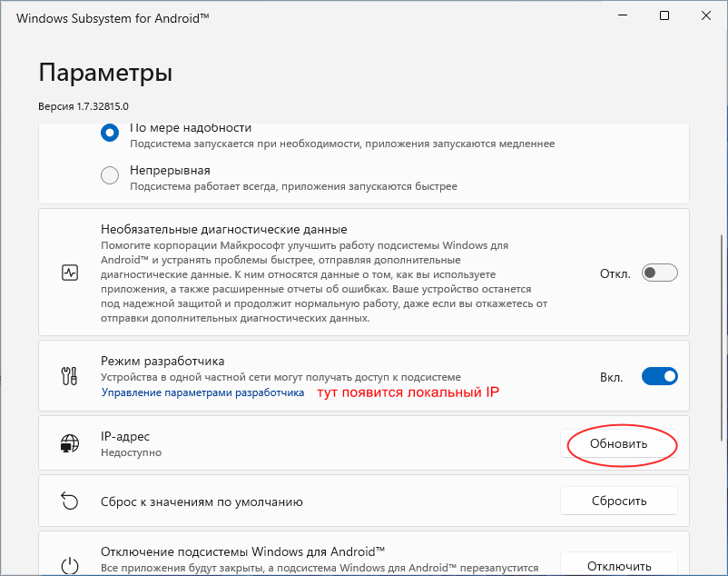This screenshot has height=576, width=728.
Task: Enable the optional diagnostic data toggle
Action: (659, 273)
